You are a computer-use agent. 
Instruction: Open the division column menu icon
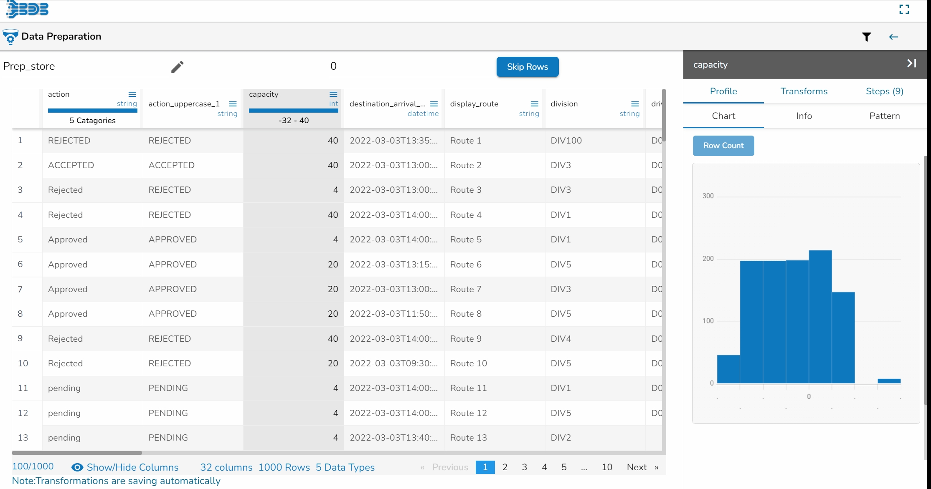point(635,104)
